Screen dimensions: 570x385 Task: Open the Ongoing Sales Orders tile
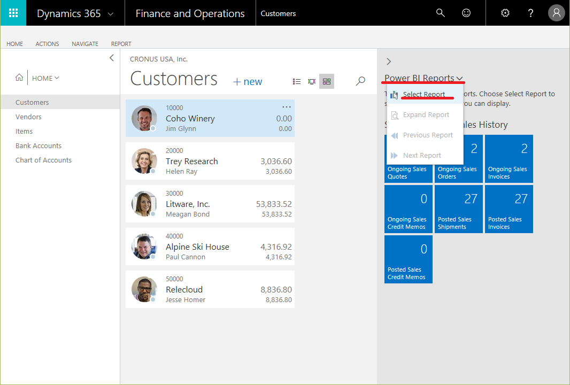pyautogui.click(x=459, y=159)
